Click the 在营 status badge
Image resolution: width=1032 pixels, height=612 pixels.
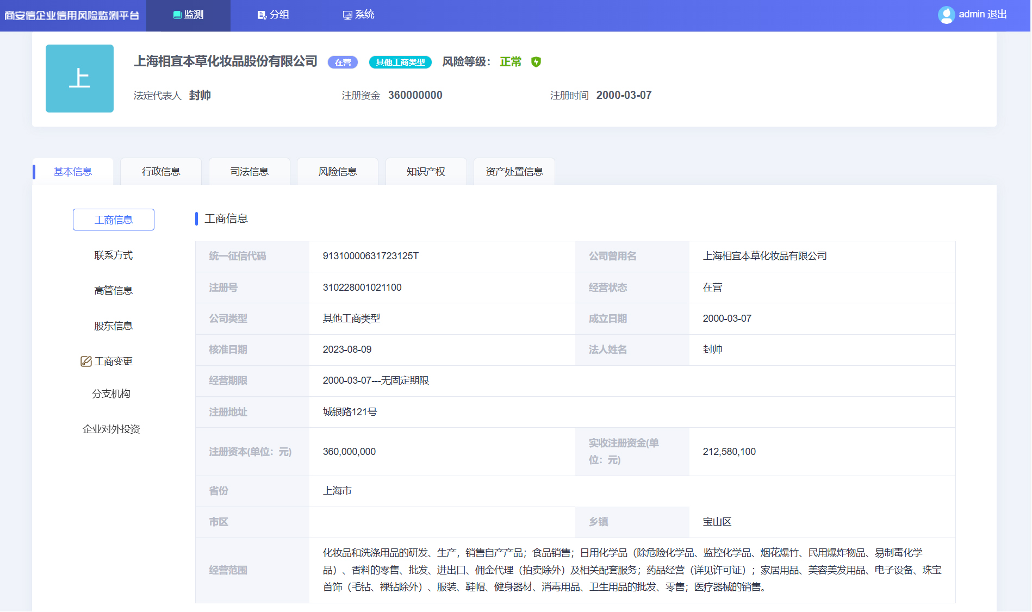[x=343, y=63]
